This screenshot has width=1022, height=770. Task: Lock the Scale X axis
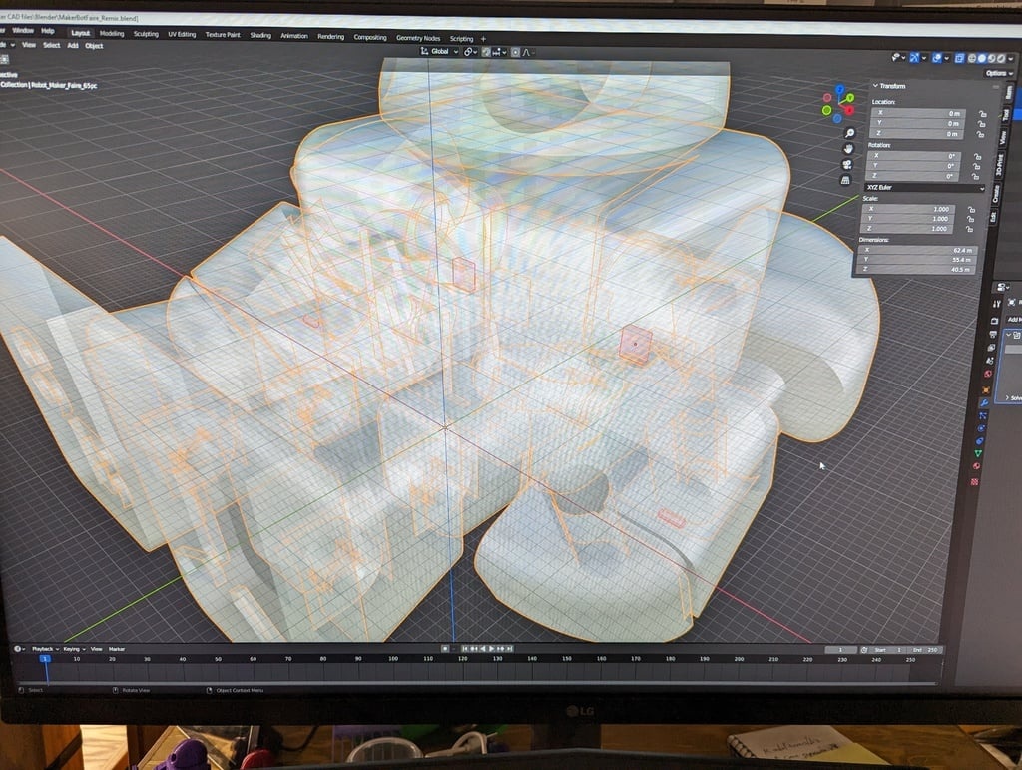[x=971, y=210]
